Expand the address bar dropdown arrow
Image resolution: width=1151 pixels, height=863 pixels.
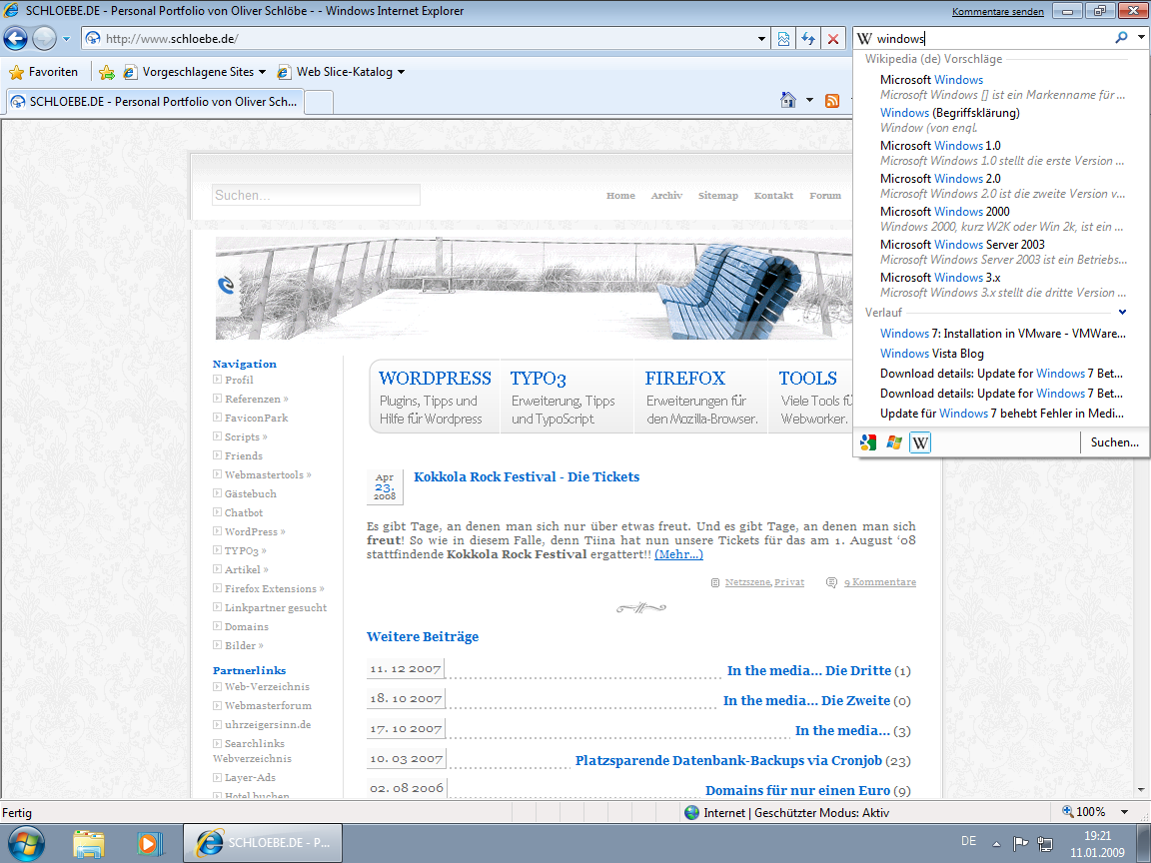coord(761,39)
